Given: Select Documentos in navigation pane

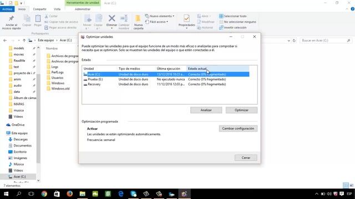Looking at the screenshot, I should click(22, 145).
